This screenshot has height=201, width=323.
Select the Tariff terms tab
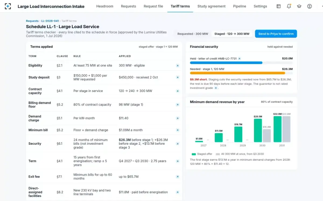point(180,6)
